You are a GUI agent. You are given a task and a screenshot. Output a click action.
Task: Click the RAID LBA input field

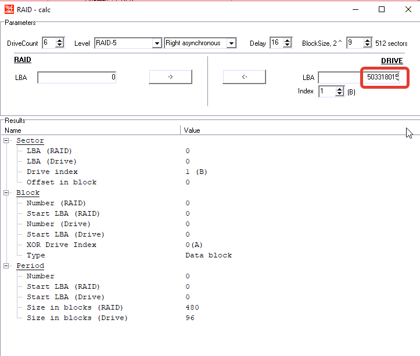click(77, 77)
